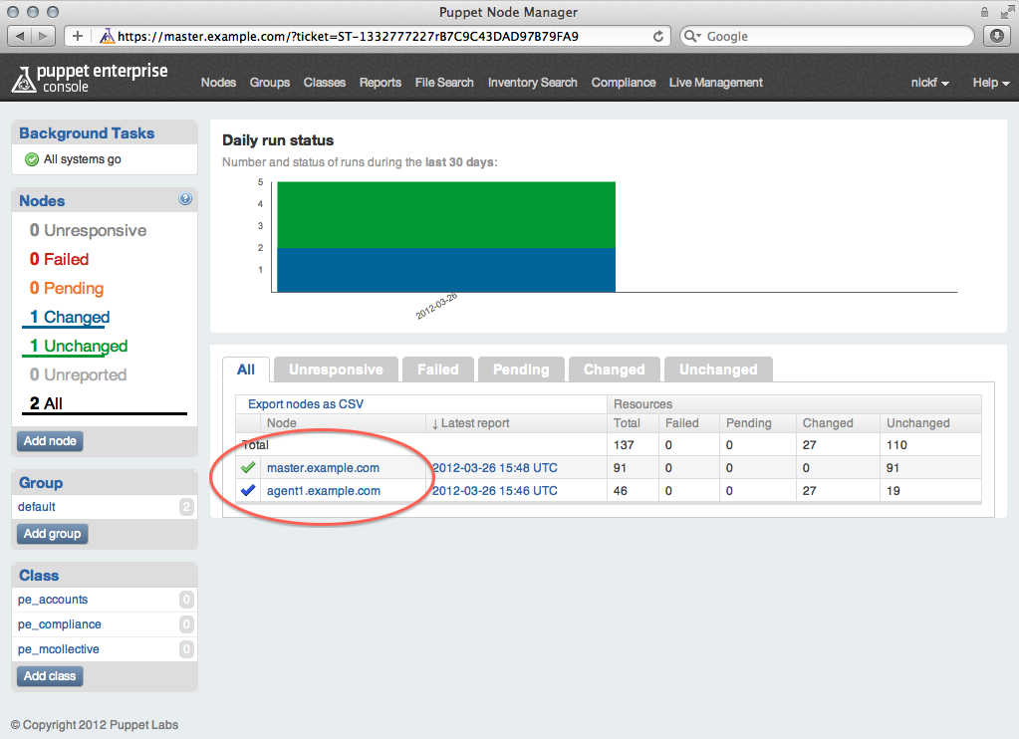Viewport: 1019px width, 739px height.
Task: Click the default group count badge 2
Action: tap(186, 506)
